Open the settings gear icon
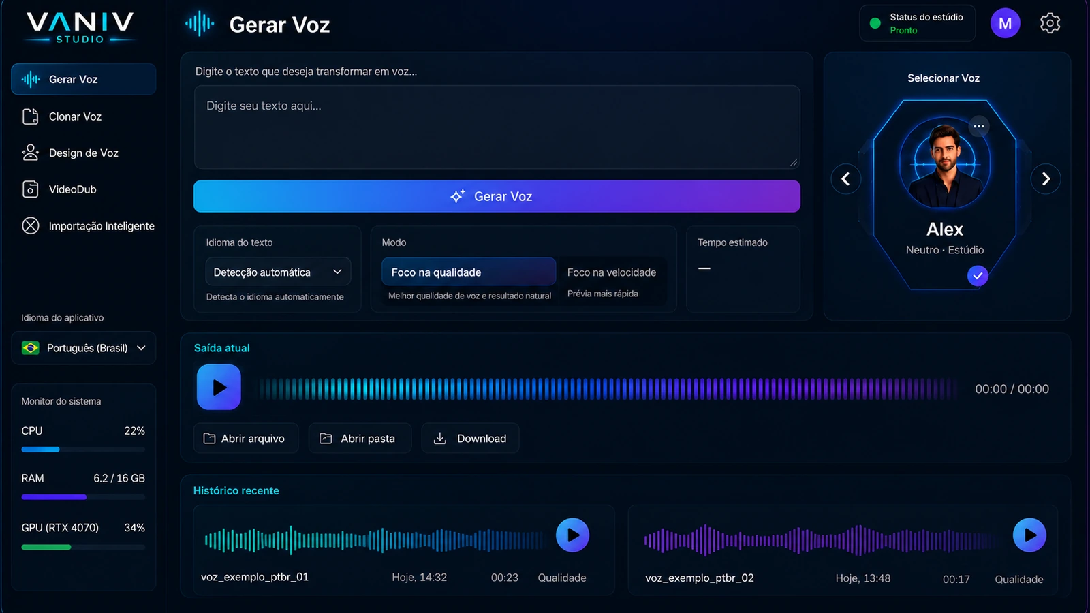Screen dimensions: 1090x613 [1050, 23]
